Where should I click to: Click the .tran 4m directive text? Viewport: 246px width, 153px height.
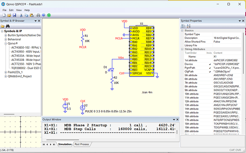147,93
